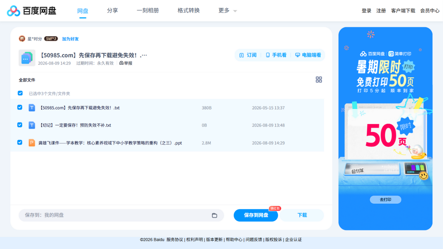Image resolution: width=443 pixels, height=249 pixels.
Task: Click 加为好友 link
Action: (x=70, y=39)
